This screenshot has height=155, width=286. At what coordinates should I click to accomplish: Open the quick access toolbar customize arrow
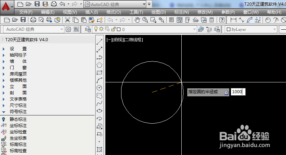(149, 4)
